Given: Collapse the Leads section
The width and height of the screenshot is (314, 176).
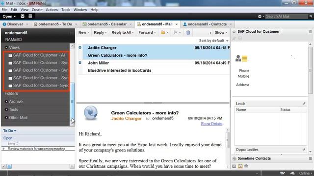Looking at the screenshot, I should coord(304,104).
